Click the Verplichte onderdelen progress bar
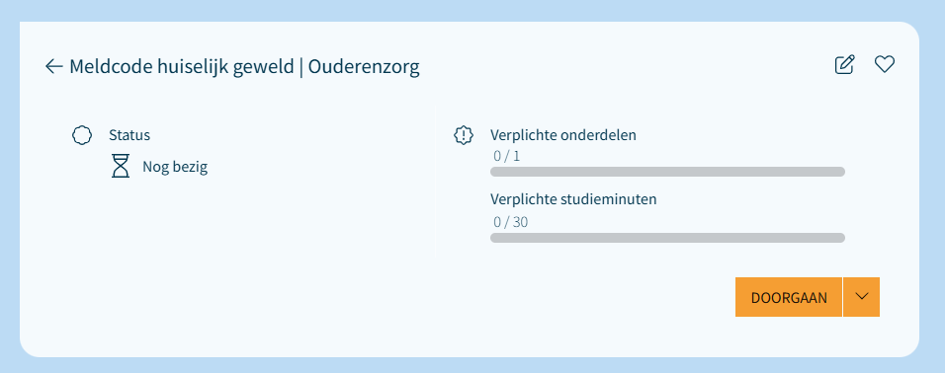Screen dimensions: 945x373 (x=667, y=172)
